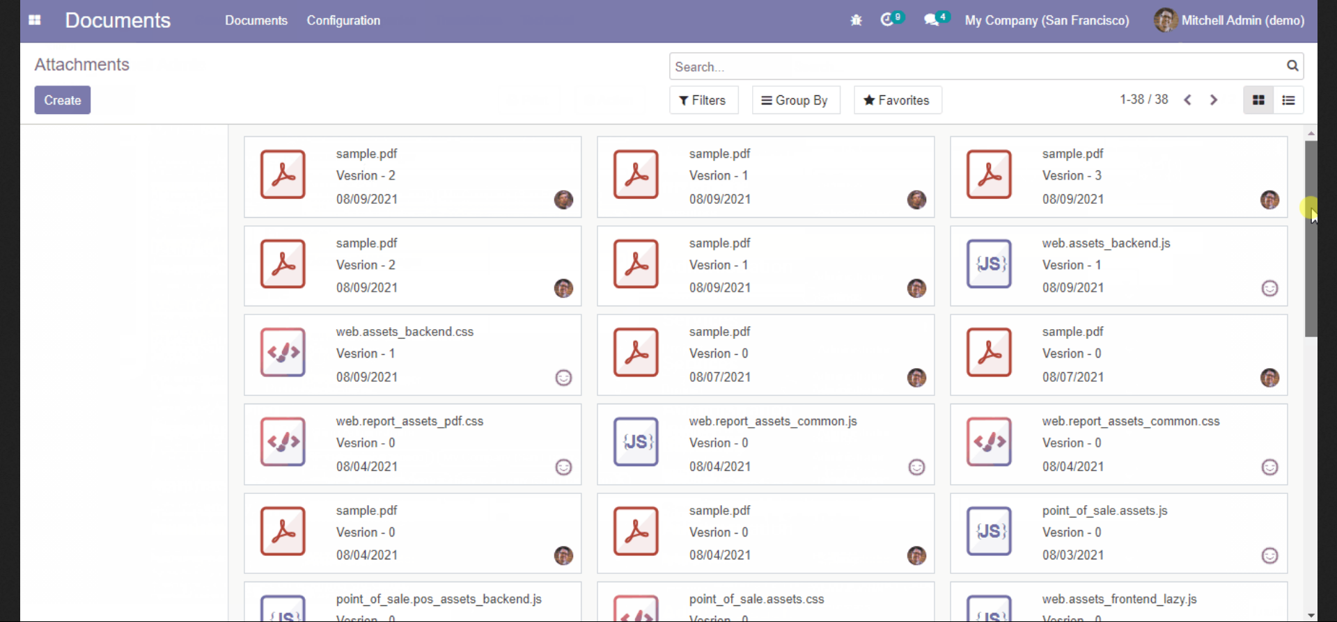Click PDF icon on sample.pdf Vesrion - 3 card
The image size is (1337, 622).
989,175
